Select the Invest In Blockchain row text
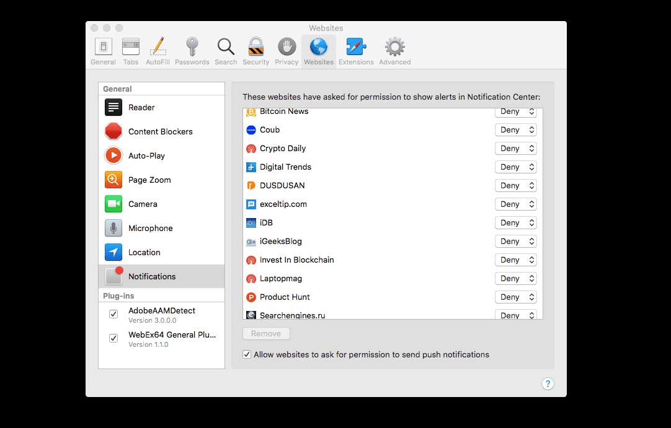The width and height of the screenshot is (671, 428). point(296,260)
